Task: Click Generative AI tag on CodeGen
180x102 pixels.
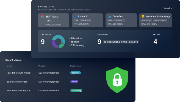Action: [119, 21]
